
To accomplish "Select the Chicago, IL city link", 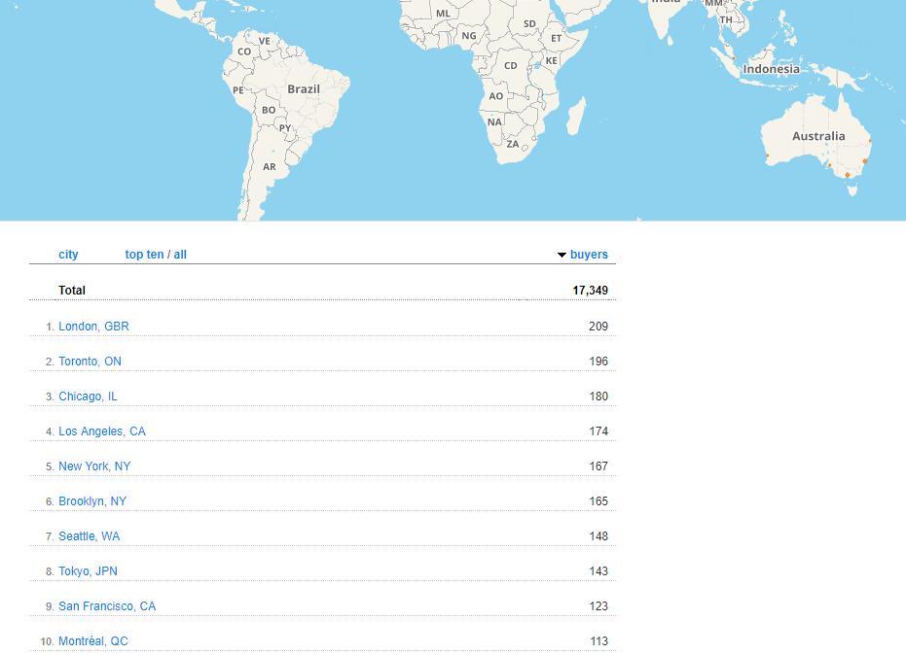I will pyautogui.click(x=88, y=396).
